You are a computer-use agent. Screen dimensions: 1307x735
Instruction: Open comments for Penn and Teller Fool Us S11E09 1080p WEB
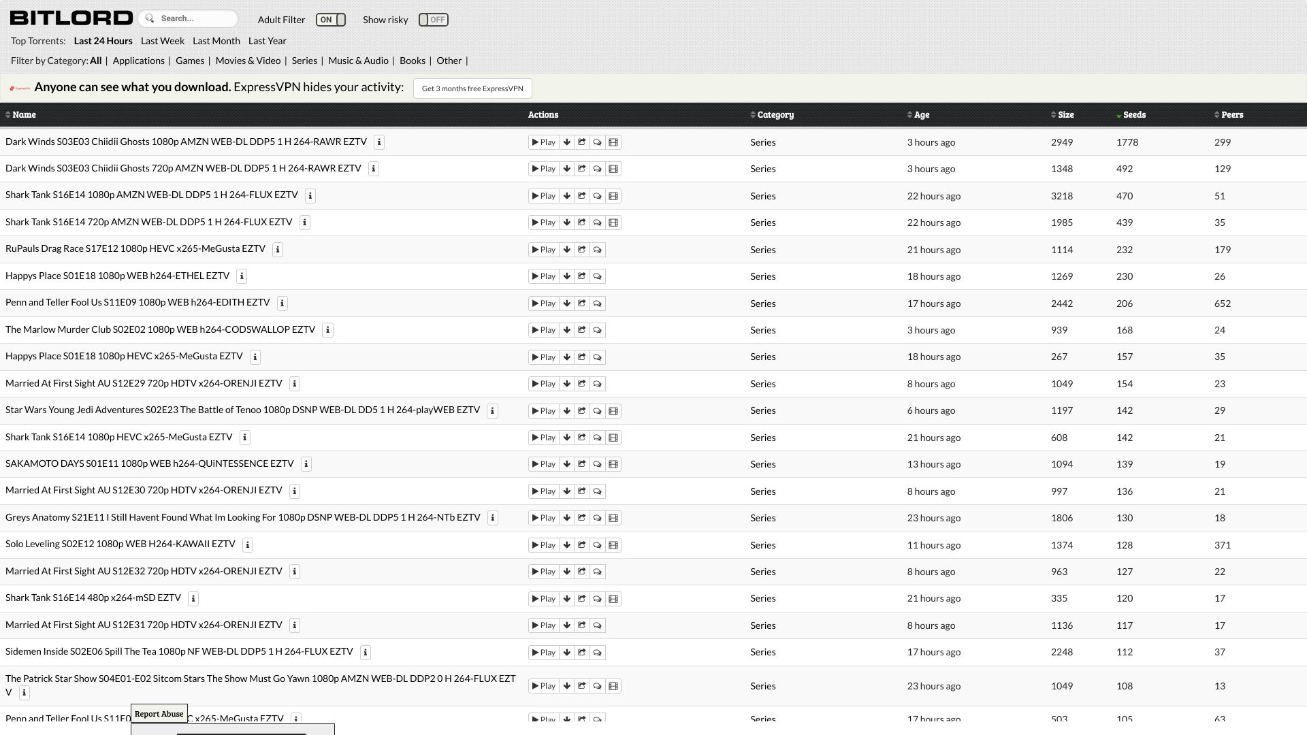(597, 304)
